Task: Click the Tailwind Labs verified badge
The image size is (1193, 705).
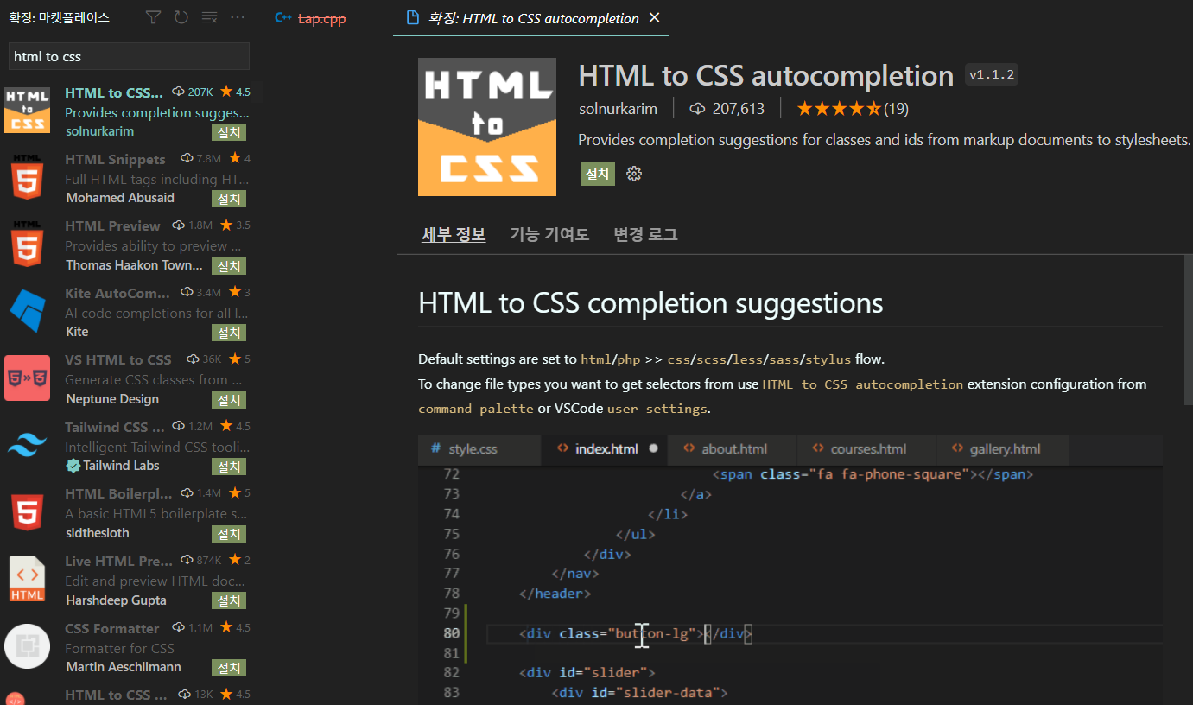Action: tap(73, 466)
